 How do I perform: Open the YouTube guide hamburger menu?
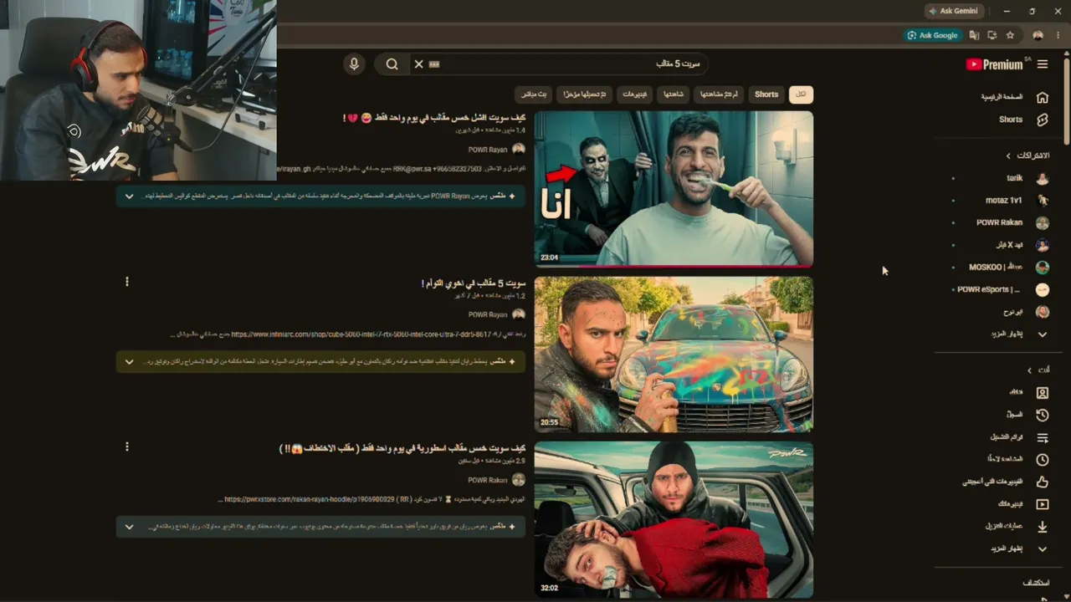(1043, 64)
